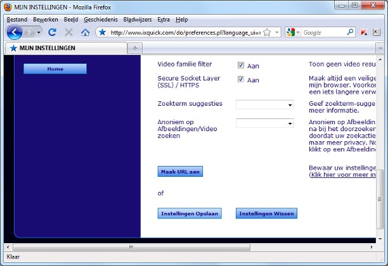This screenshot has width=388, height=266.
Task: Click the red Kaspersky toolbar icon
Action: pyautogui.click(x=364, y=32)
